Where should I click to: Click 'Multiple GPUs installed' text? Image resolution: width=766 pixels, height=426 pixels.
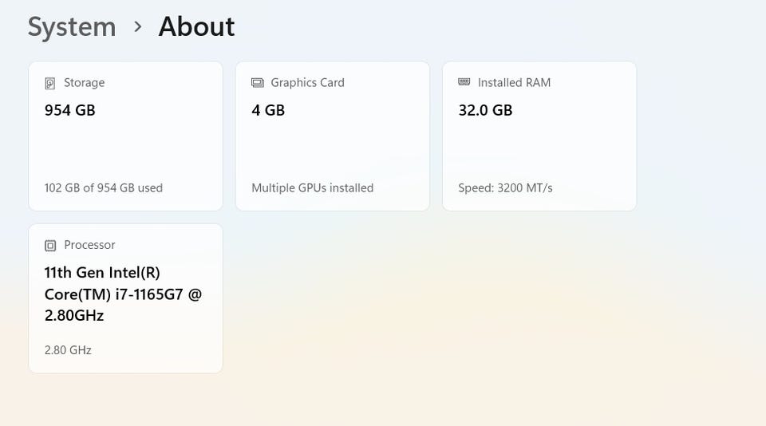[312, 188]
